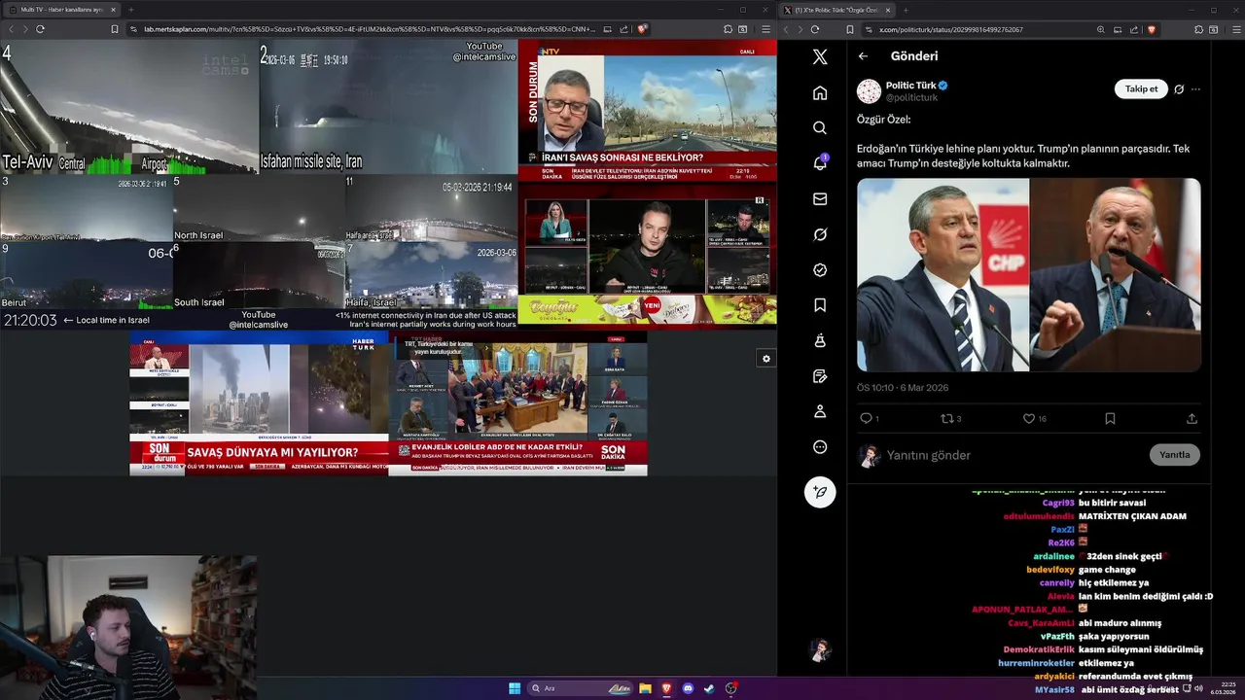Bookmark the Multi TV page

tap(115, 29)
